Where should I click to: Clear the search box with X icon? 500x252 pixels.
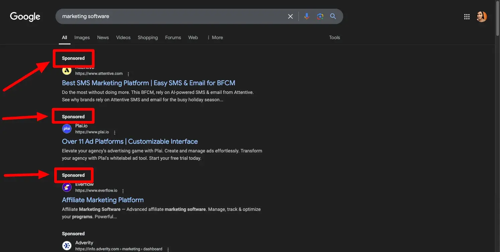pos(290,16)
